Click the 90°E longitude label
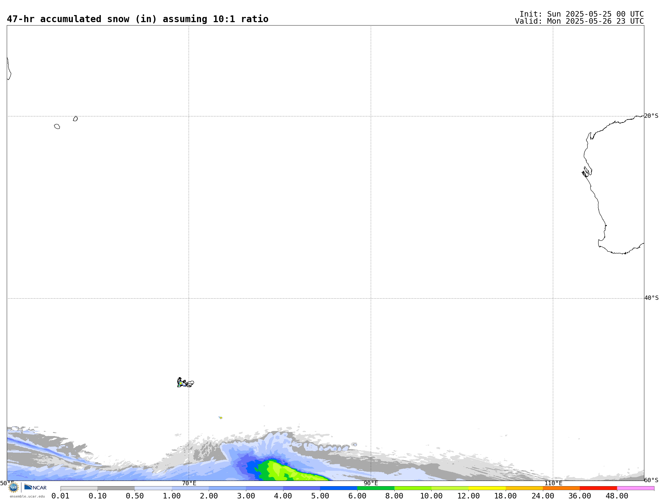This screenshot has height=500, width=664. (371, 483)
